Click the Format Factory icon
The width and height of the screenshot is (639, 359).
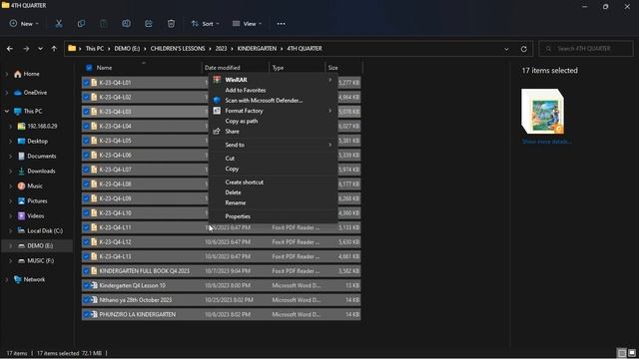217,111
